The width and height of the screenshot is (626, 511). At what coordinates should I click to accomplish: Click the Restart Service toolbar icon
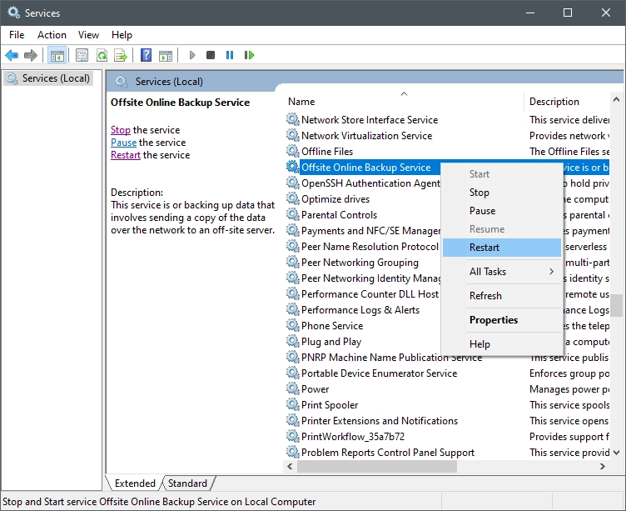249,55
